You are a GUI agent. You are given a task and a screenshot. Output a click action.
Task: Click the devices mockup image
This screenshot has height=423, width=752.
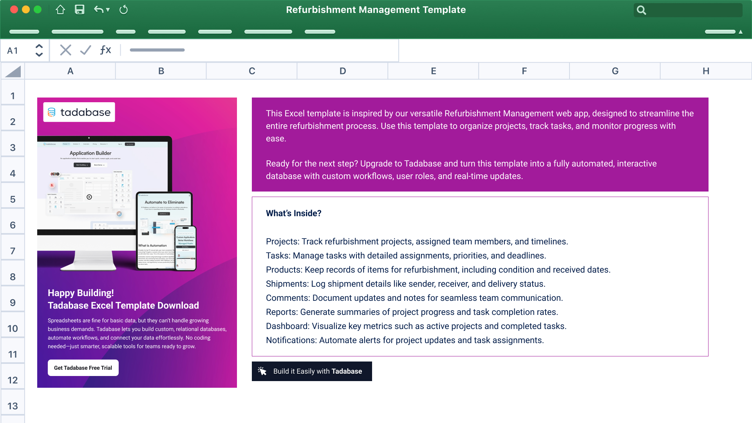coord(117,203)
